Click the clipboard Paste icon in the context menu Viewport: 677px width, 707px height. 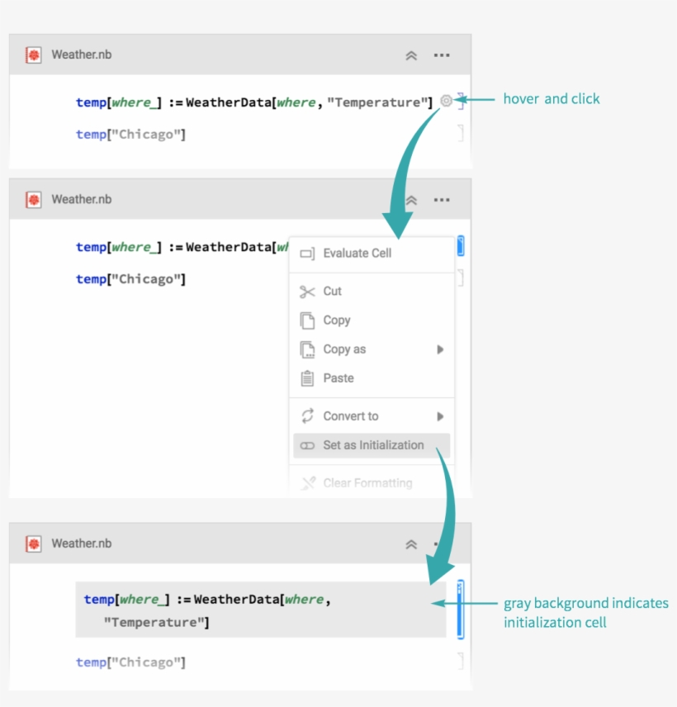(307, 378)
